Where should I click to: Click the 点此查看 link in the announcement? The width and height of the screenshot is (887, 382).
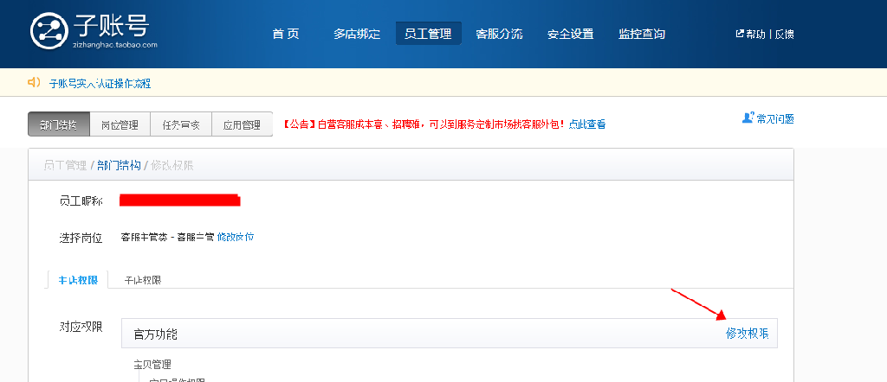(587, 124)
